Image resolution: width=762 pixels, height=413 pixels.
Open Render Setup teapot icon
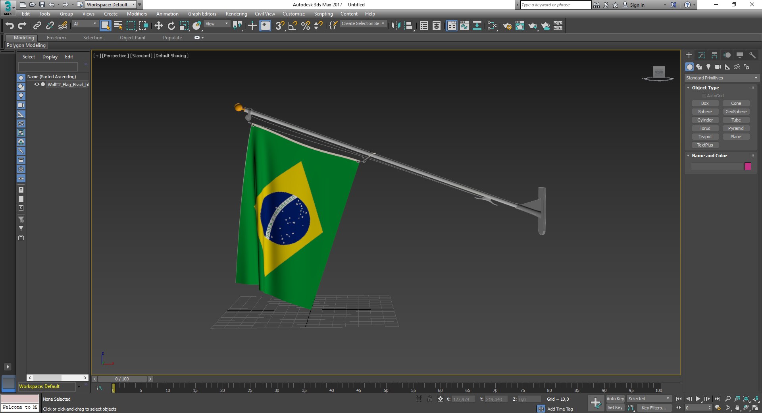click(507, 26)
